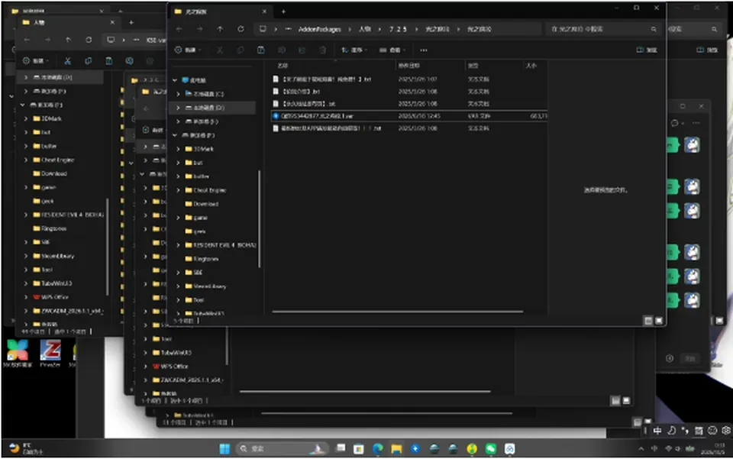Click the Chinese input mode indicator in the IME bar
The width and height of the screenshot is (733, 459).
point(657,431)
